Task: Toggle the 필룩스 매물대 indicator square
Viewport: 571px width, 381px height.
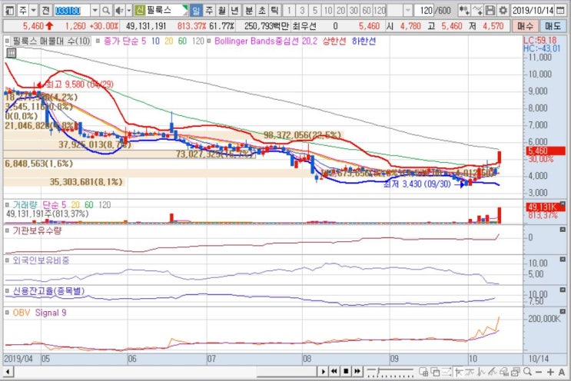Action: tap(8, 41)
